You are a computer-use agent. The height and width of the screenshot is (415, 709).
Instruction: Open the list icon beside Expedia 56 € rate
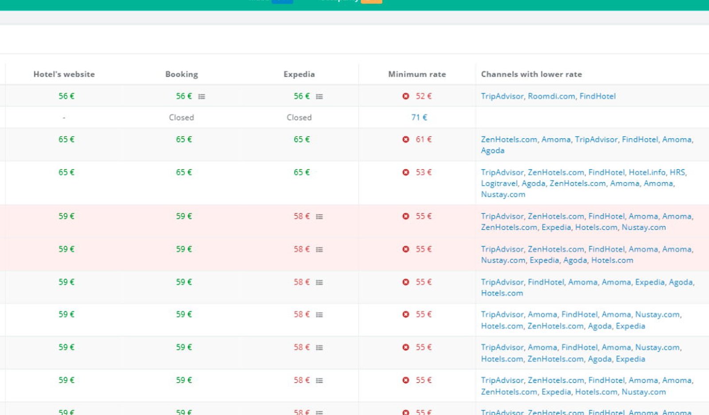click(x=319, y=97)
